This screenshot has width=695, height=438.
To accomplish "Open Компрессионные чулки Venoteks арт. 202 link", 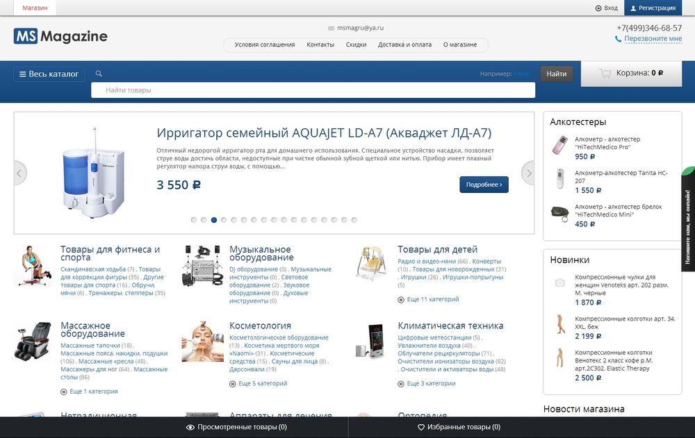I will pyautogui.click(x=621, y=285).
